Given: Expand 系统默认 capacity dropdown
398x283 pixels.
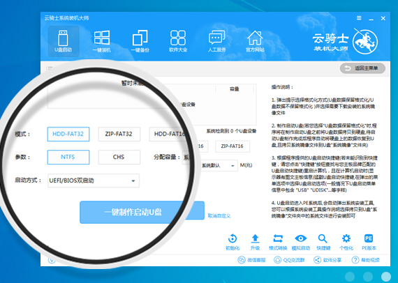Looking at the screenshot, I should pos(219,166).
